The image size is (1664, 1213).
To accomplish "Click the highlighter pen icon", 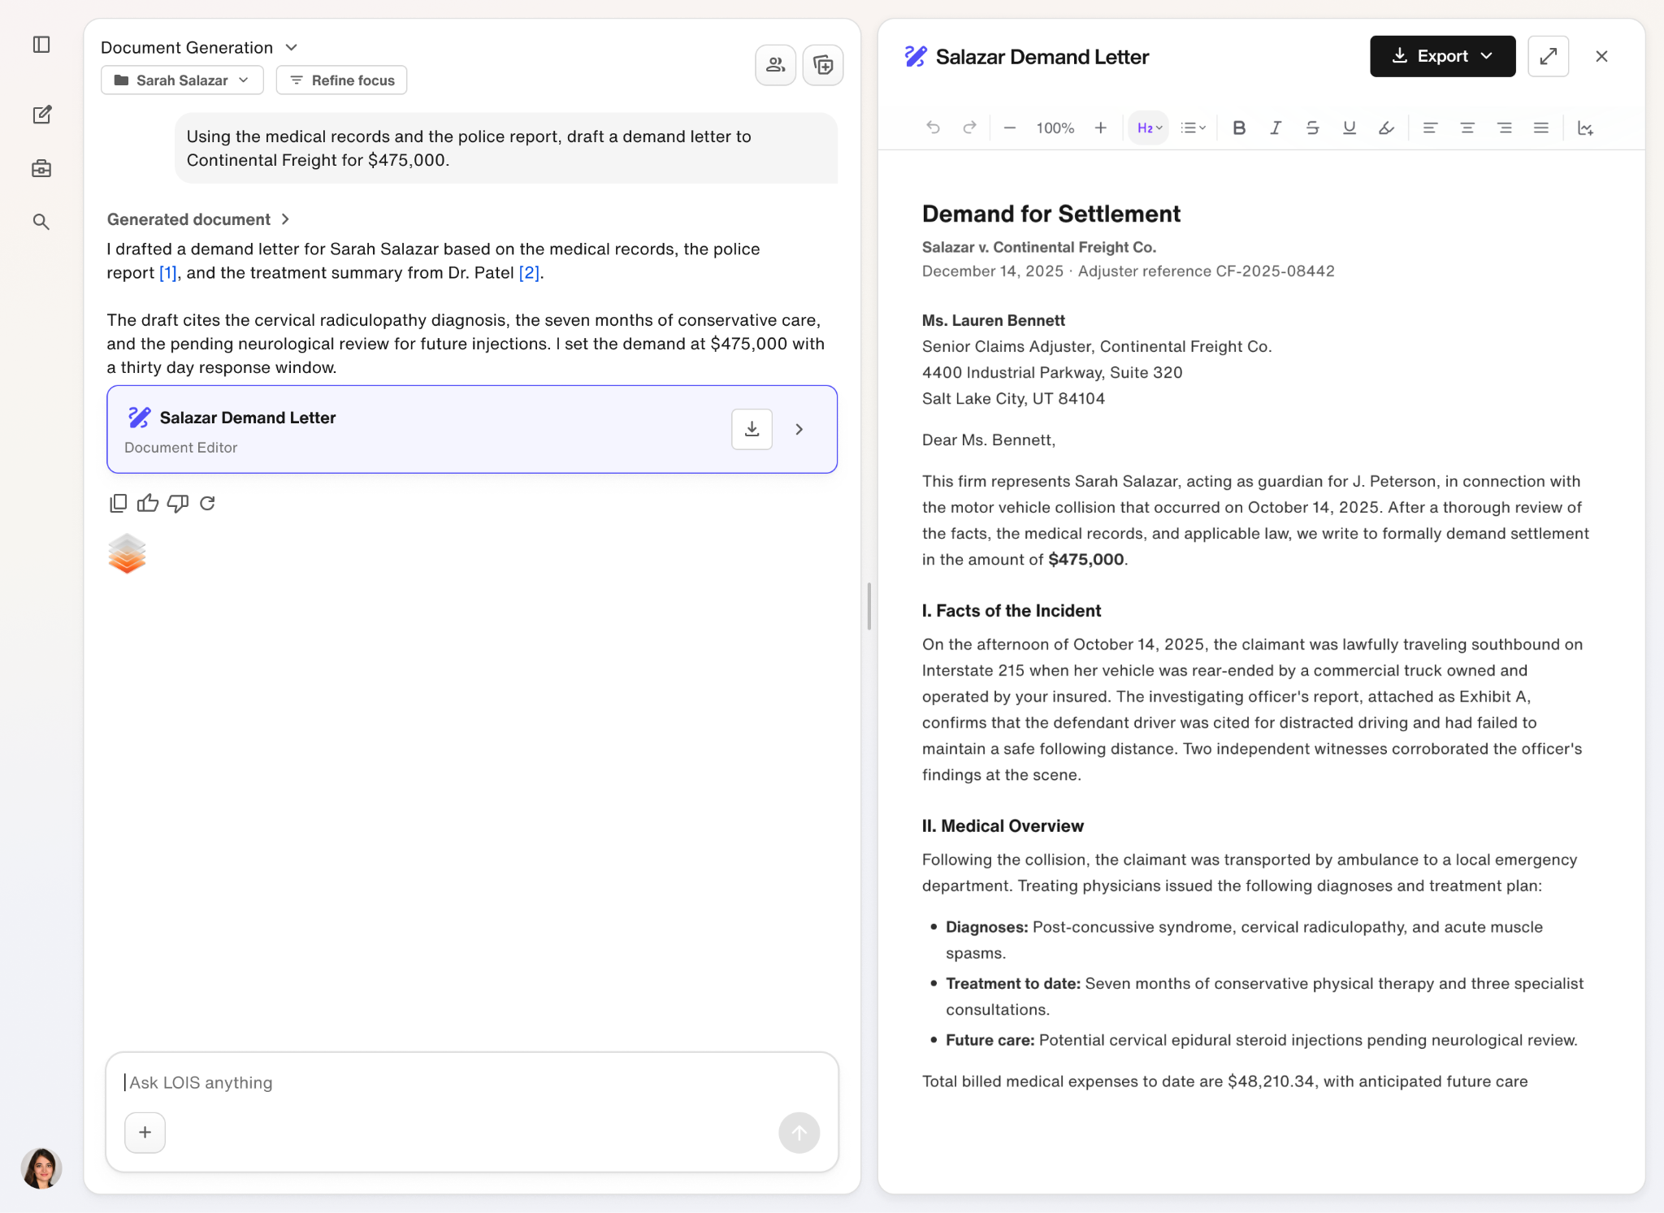I will pyautogui.click(x=1386, y=128).
